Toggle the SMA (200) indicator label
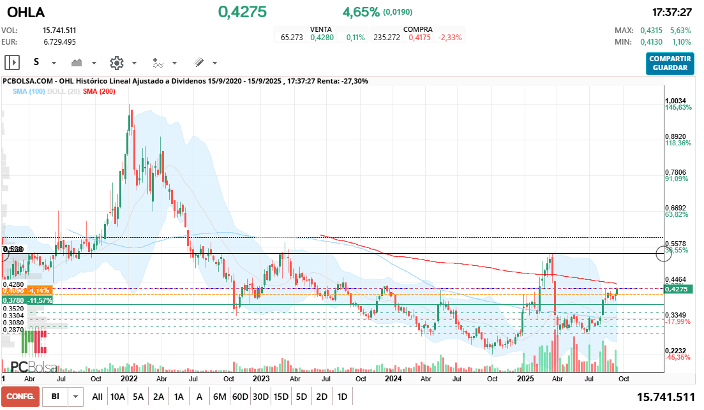 (99, 92)
